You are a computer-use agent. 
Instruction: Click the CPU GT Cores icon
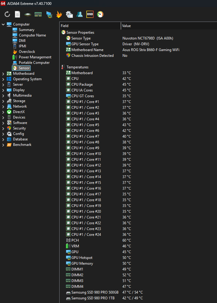(68, 96)
